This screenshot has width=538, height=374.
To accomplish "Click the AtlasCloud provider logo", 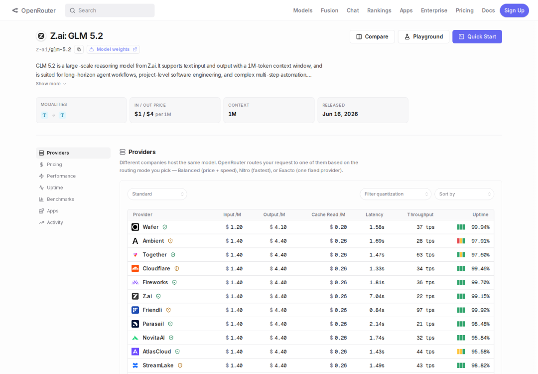I will pos(135,352).
